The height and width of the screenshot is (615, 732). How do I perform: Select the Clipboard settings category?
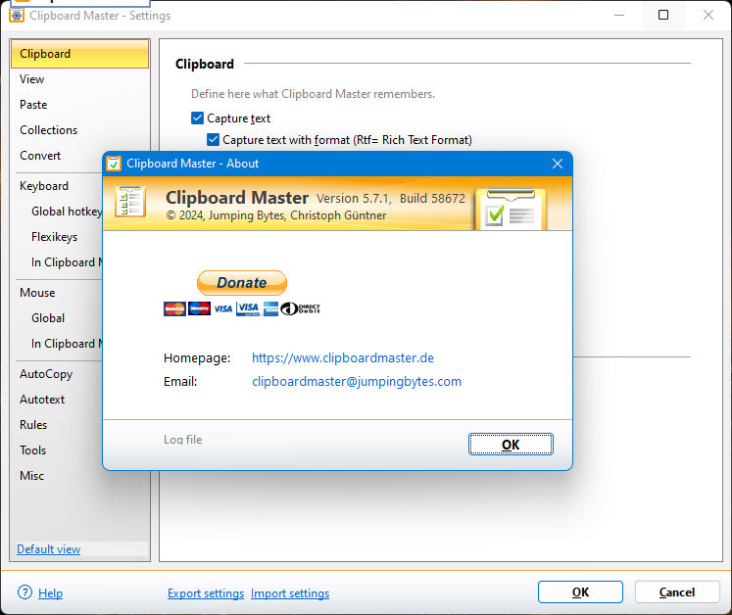coord(79,54)
